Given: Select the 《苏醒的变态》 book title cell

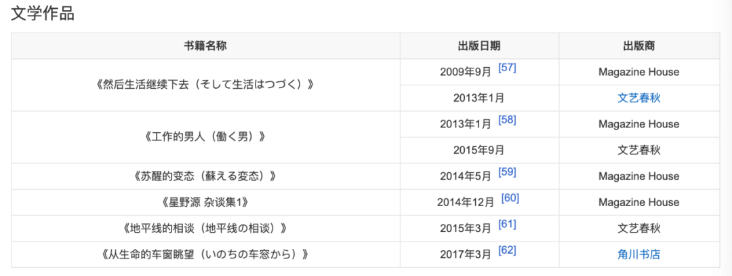Looking at the screenshot, I should coord(205,176).
